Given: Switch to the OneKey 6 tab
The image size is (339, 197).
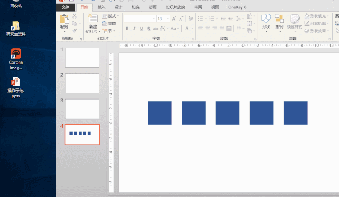Looking at the screenshot, I should pos(237,7).
